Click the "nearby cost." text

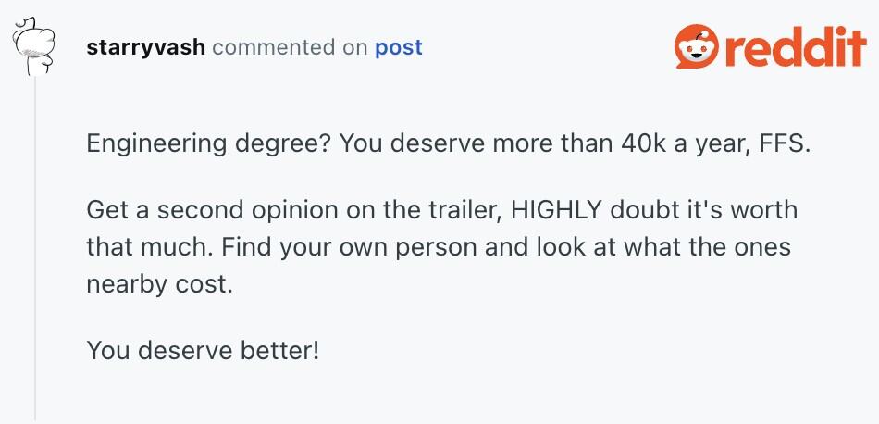coord(156,284)
